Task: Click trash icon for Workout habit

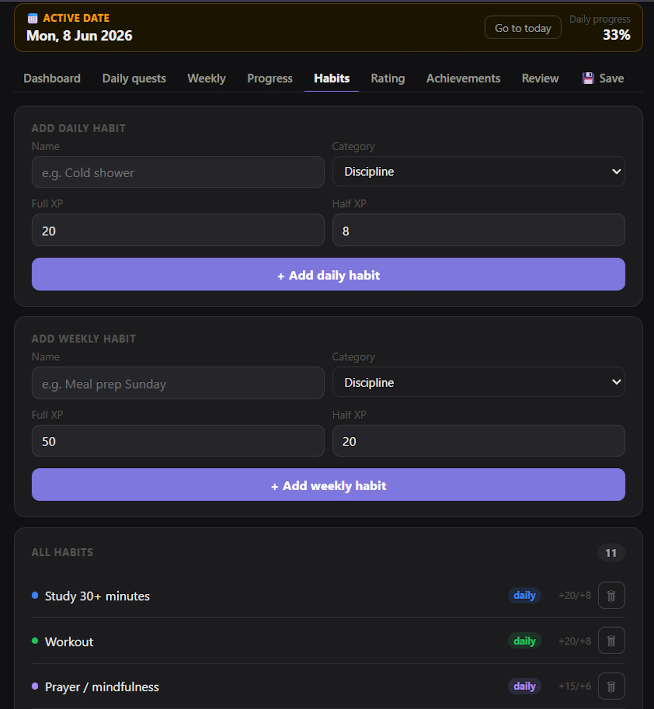Action: (611, 641)
